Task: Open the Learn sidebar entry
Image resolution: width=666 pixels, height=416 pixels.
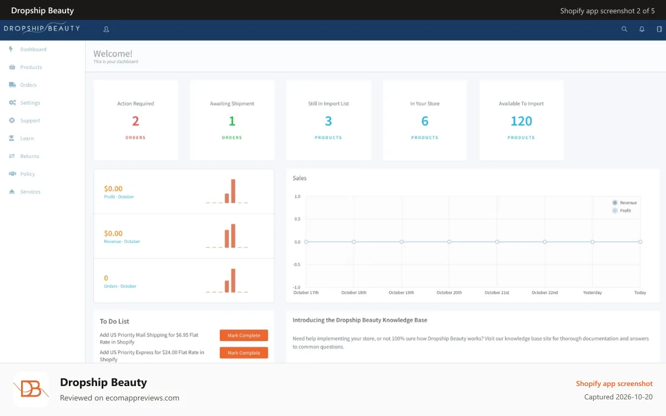Action: click(27, 138)
